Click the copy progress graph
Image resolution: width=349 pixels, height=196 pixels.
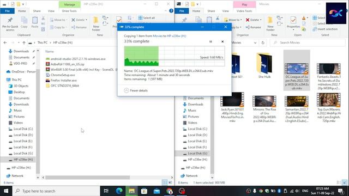(174, 56)
